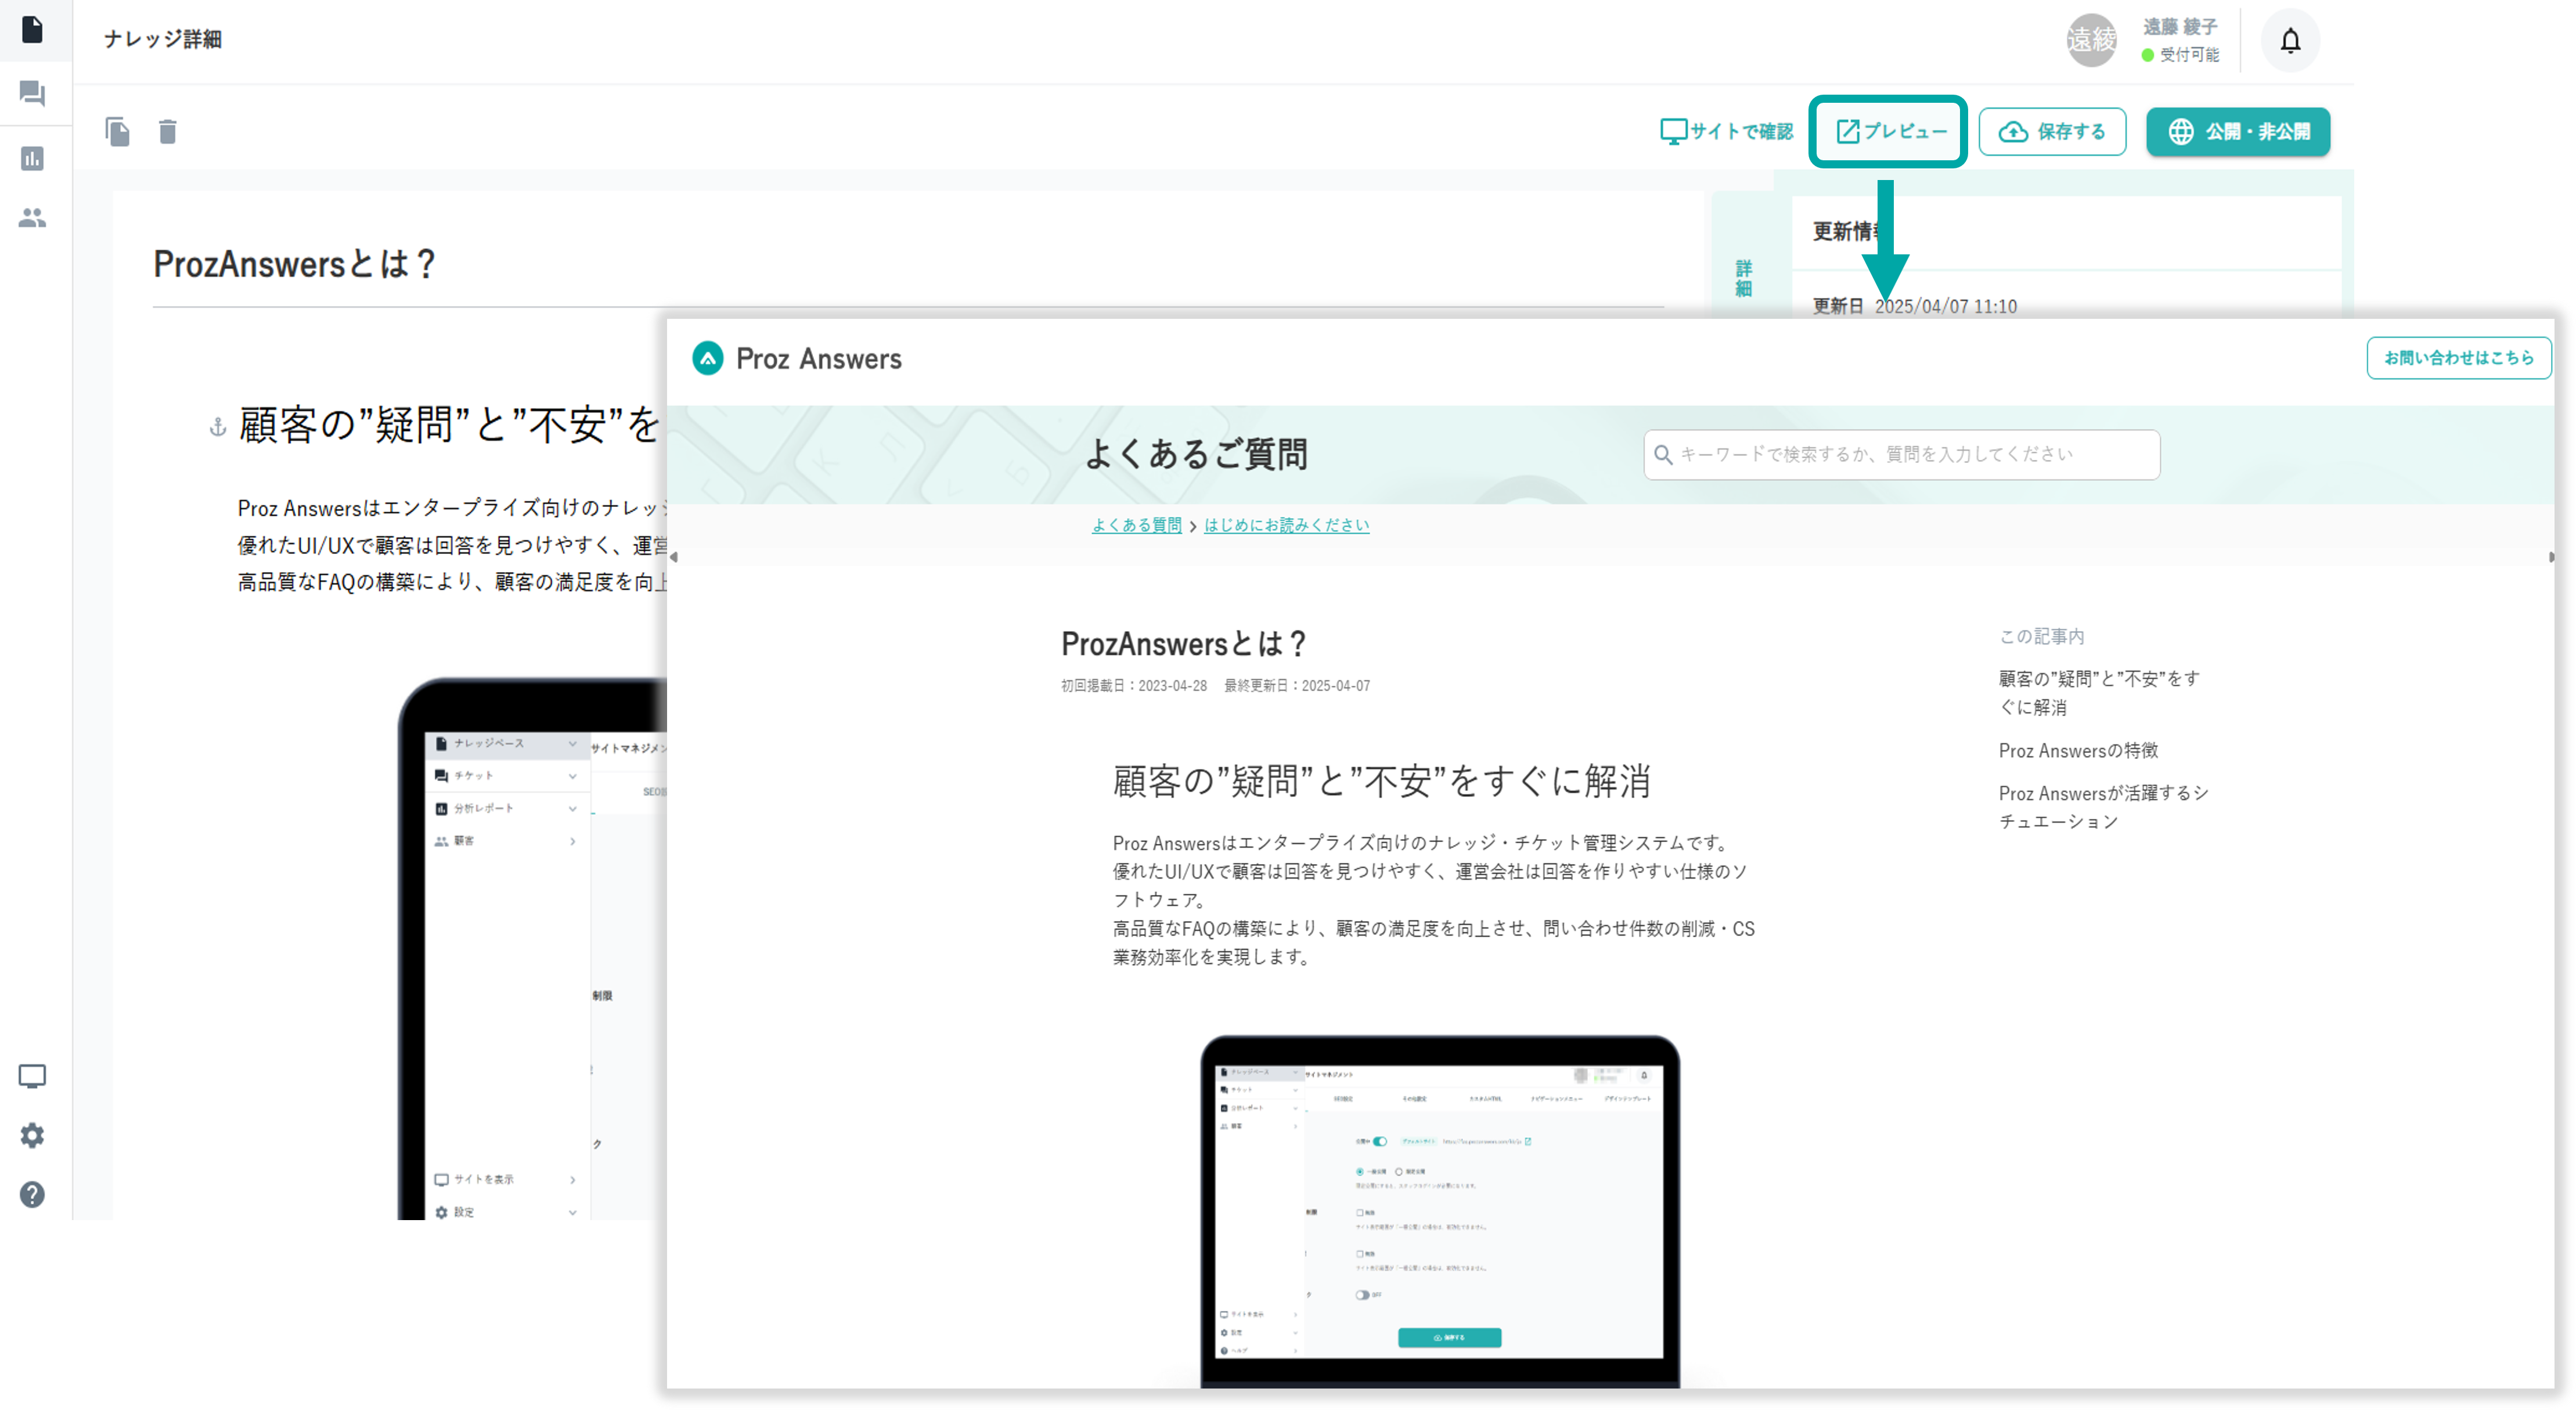The image size is (2576, 1410).
Task: Open the help question mark icon
Action: point(32,1194)
